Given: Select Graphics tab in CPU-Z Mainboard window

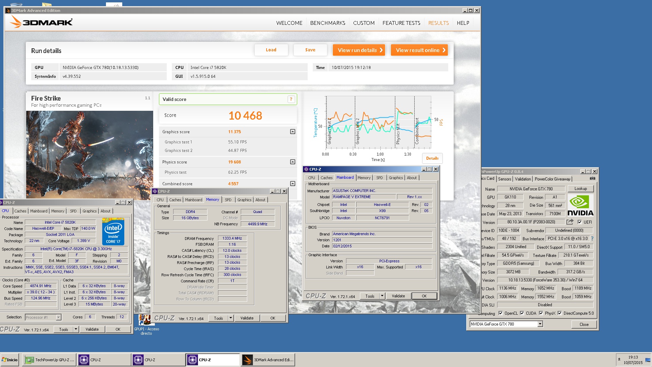Looking at the screenshot, I should tap(396, 178).
